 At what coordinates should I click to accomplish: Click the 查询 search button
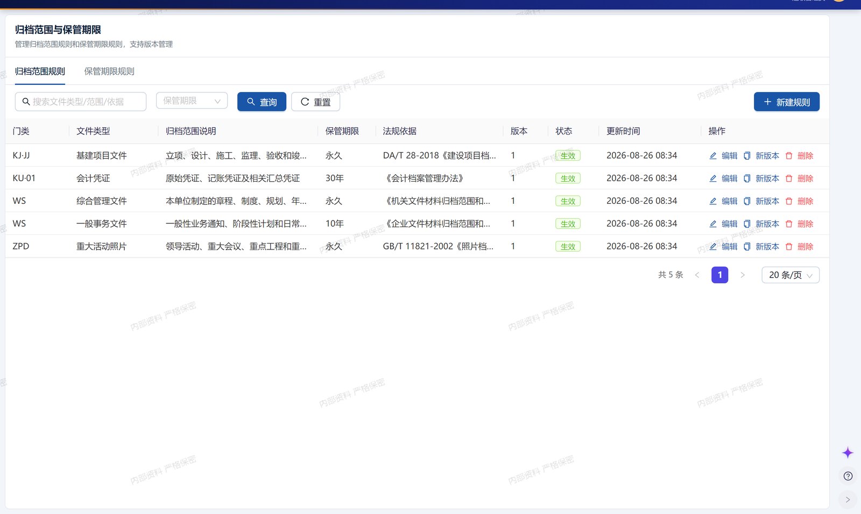tap(262, 102)
